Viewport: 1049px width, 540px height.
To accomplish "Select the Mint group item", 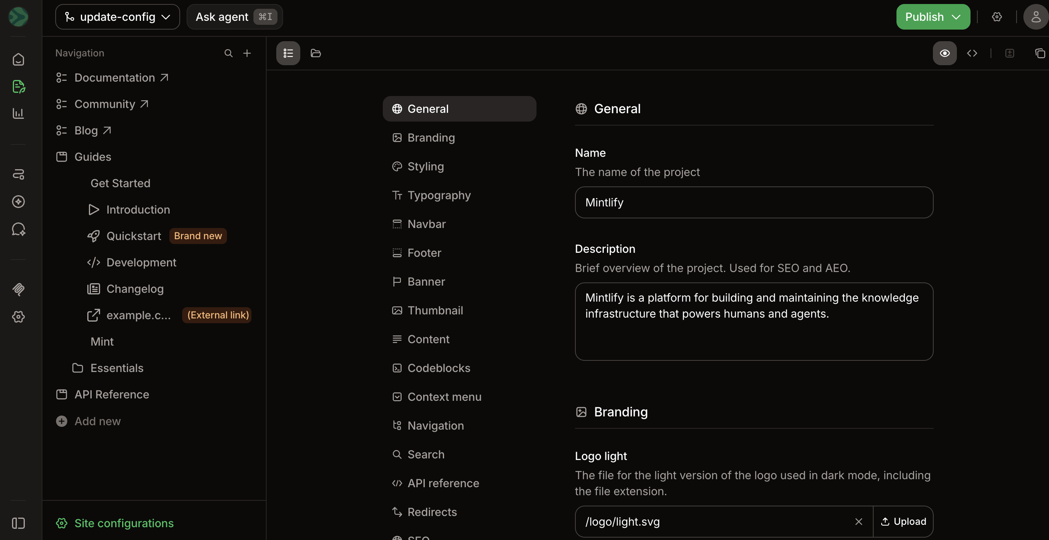I will tap(102, 342).
